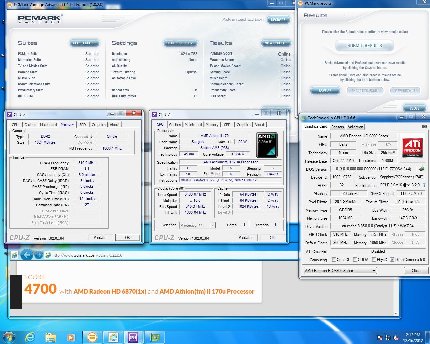Click the Bus Interface question mark icon

(424, 185)
